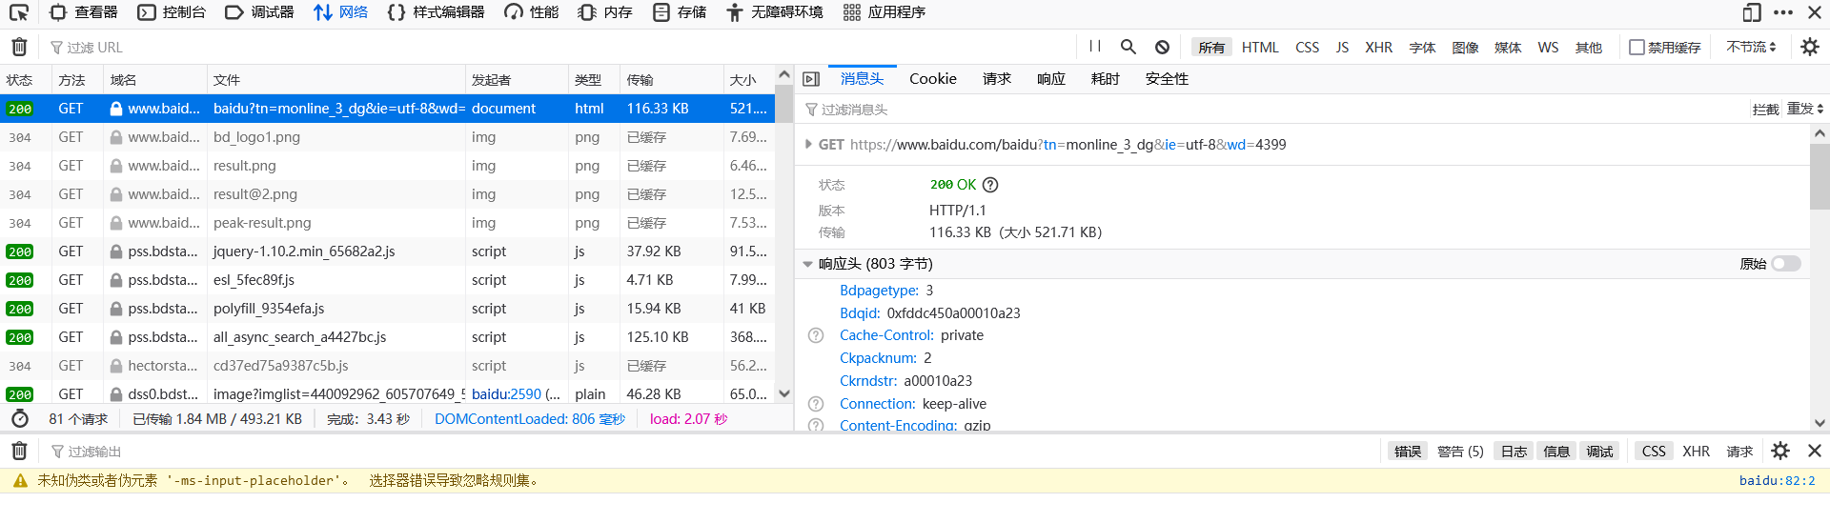Viewport: 1830px width, 523px height.
Task: Open network settings gear
Action: 1809,47
